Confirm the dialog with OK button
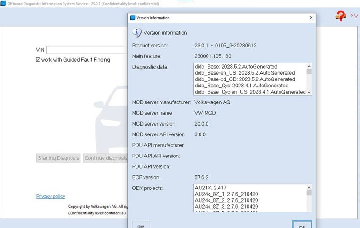 302,224
